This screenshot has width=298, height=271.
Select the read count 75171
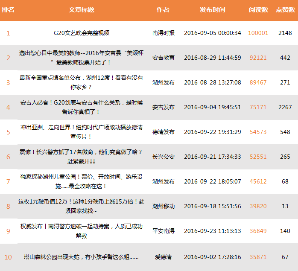point(258,107)
